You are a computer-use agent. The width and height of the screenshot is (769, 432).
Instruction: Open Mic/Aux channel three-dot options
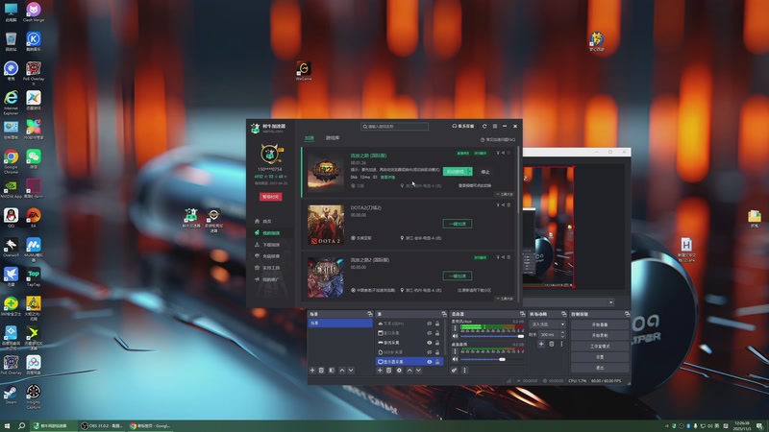(455, 328)
